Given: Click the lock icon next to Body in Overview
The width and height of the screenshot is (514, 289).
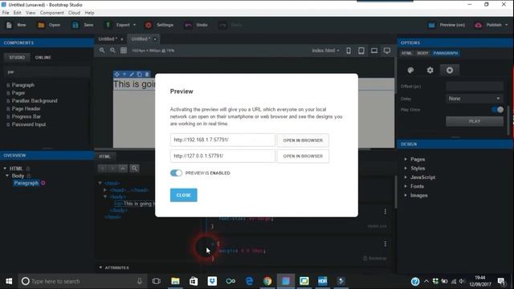Looking at the screenshot, I should 29,176.
